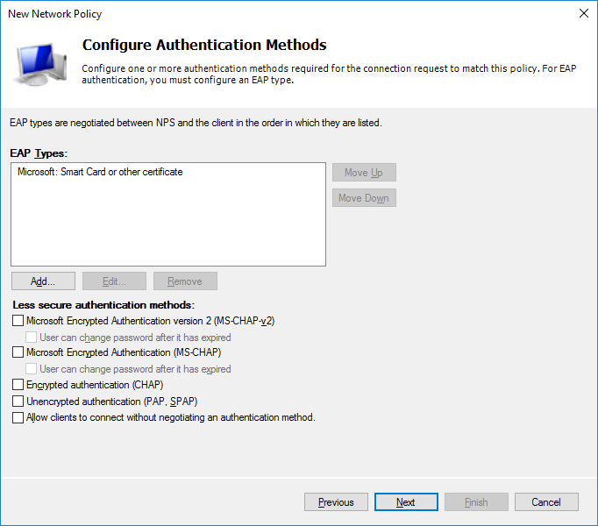This screenshot has height=526, width=598.
Task: Go back with the Previous button
Action: 336,502
